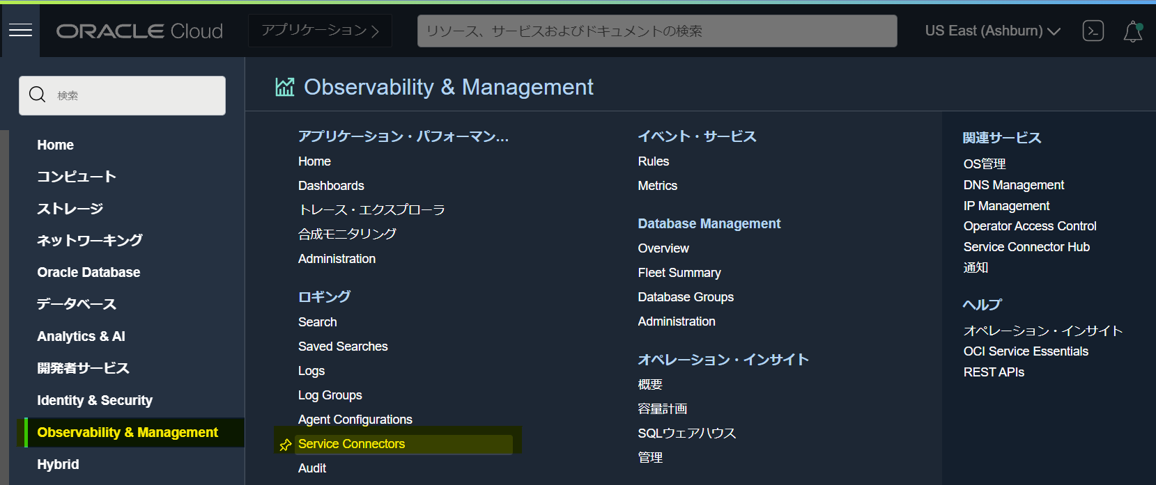Open Service Connectors link
Viewport: 1156px width, 485px height.
[x=351, y=444]
